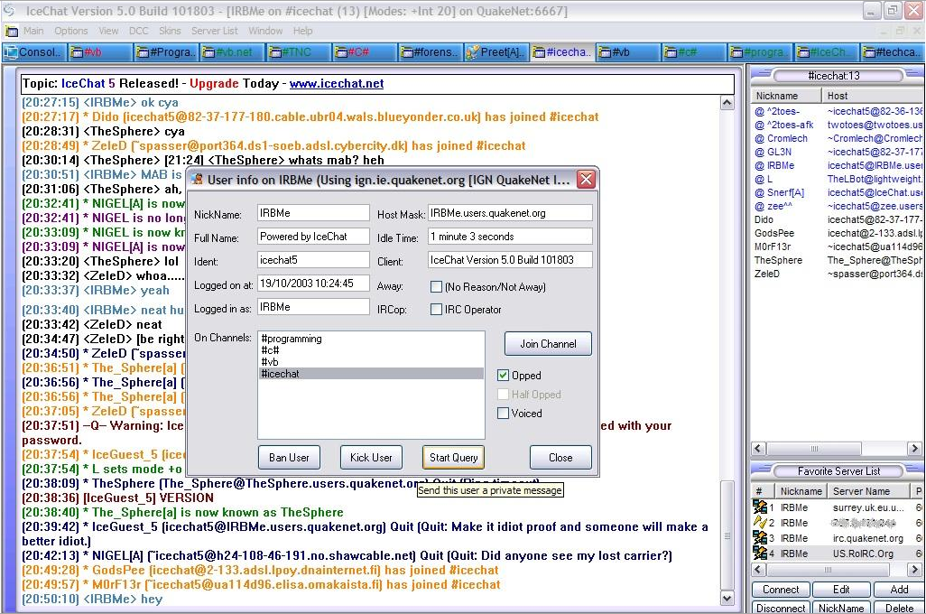The height and width of the screenshot is (614, 926).
Task: Open the www.icechat.net link in the topic
Action: point(337,84)
